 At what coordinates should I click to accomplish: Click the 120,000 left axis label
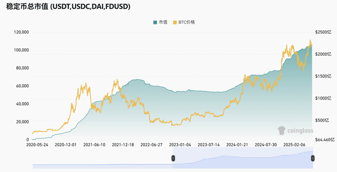click(21, 32)
